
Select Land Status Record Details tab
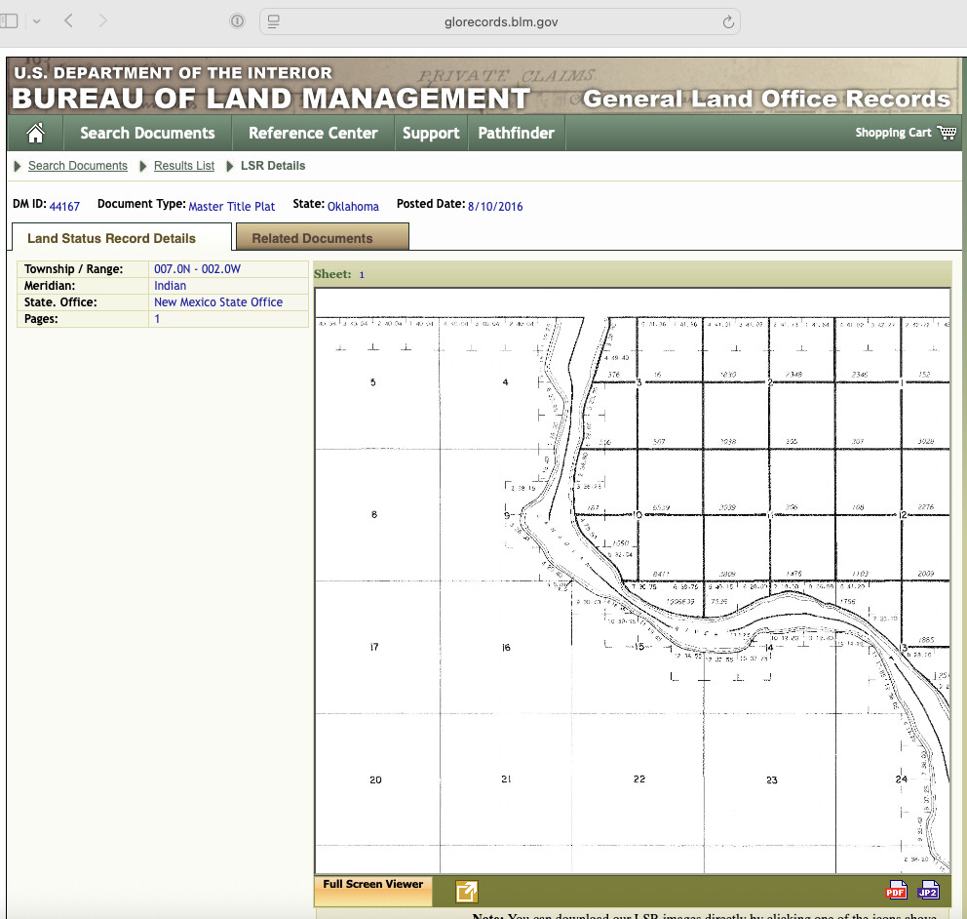click(x=111, y=238)
